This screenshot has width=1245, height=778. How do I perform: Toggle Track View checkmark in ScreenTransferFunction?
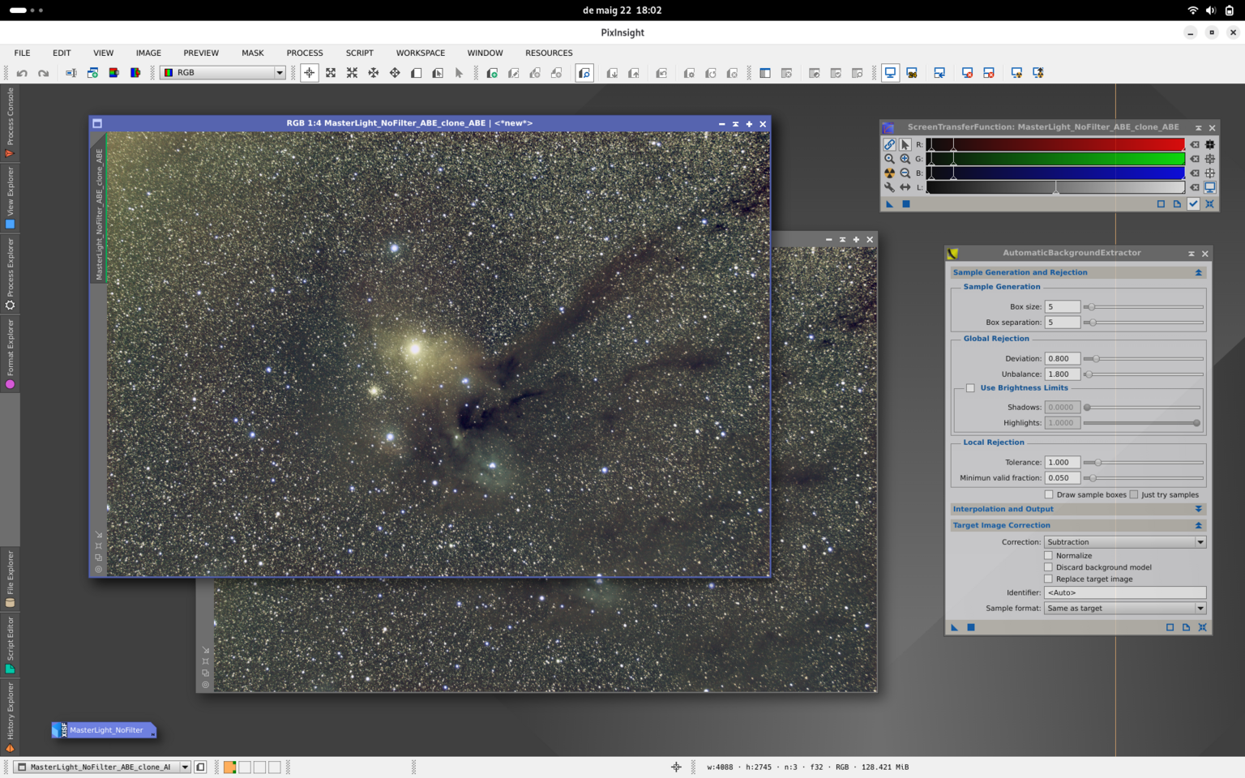(x=1193, y=204)
